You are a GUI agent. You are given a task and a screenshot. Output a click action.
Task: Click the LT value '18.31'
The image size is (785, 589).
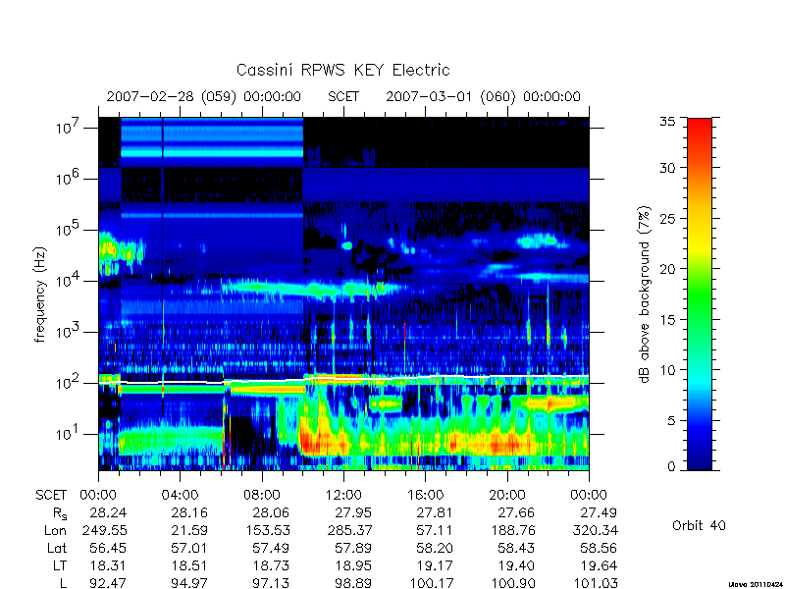[x=108, y=565]
